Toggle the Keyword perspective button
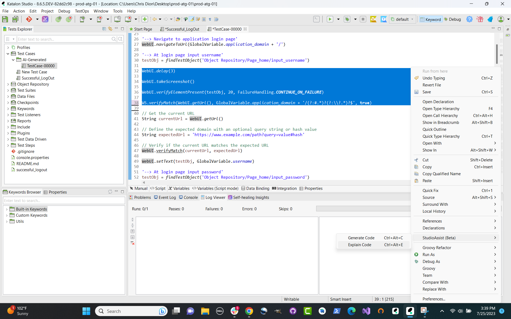Viewport: 511px width, 319px height. tap(431, 19)
